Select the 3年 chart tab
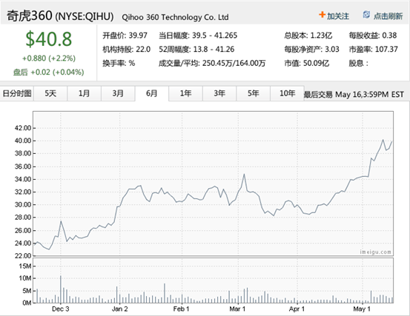Viewport: 410px width, 316px height. coord(219,93)
